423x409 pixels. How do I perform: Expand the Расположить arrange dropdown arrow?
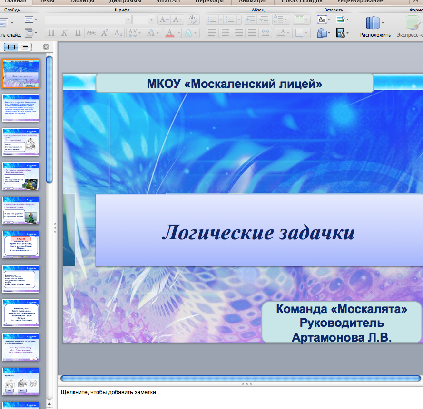(x=383, y=23)
